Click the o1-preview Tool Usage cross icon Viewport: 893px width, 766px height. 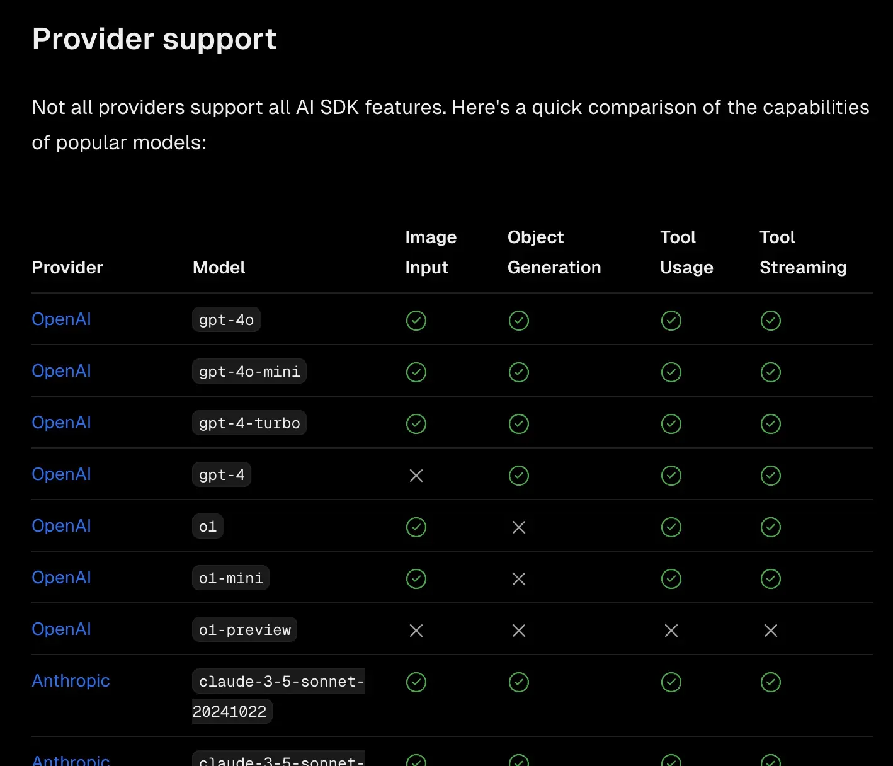671,631
